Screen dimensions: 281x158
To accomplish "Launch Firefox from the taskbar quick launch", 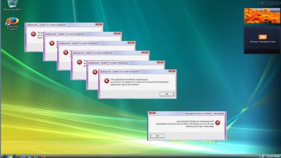I will (x=43, y=156).
